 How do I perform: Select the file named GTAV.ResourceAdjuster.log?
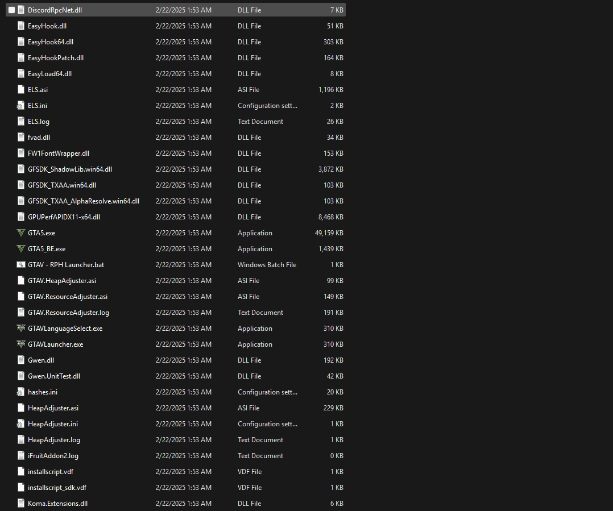[x=68, y=313]
